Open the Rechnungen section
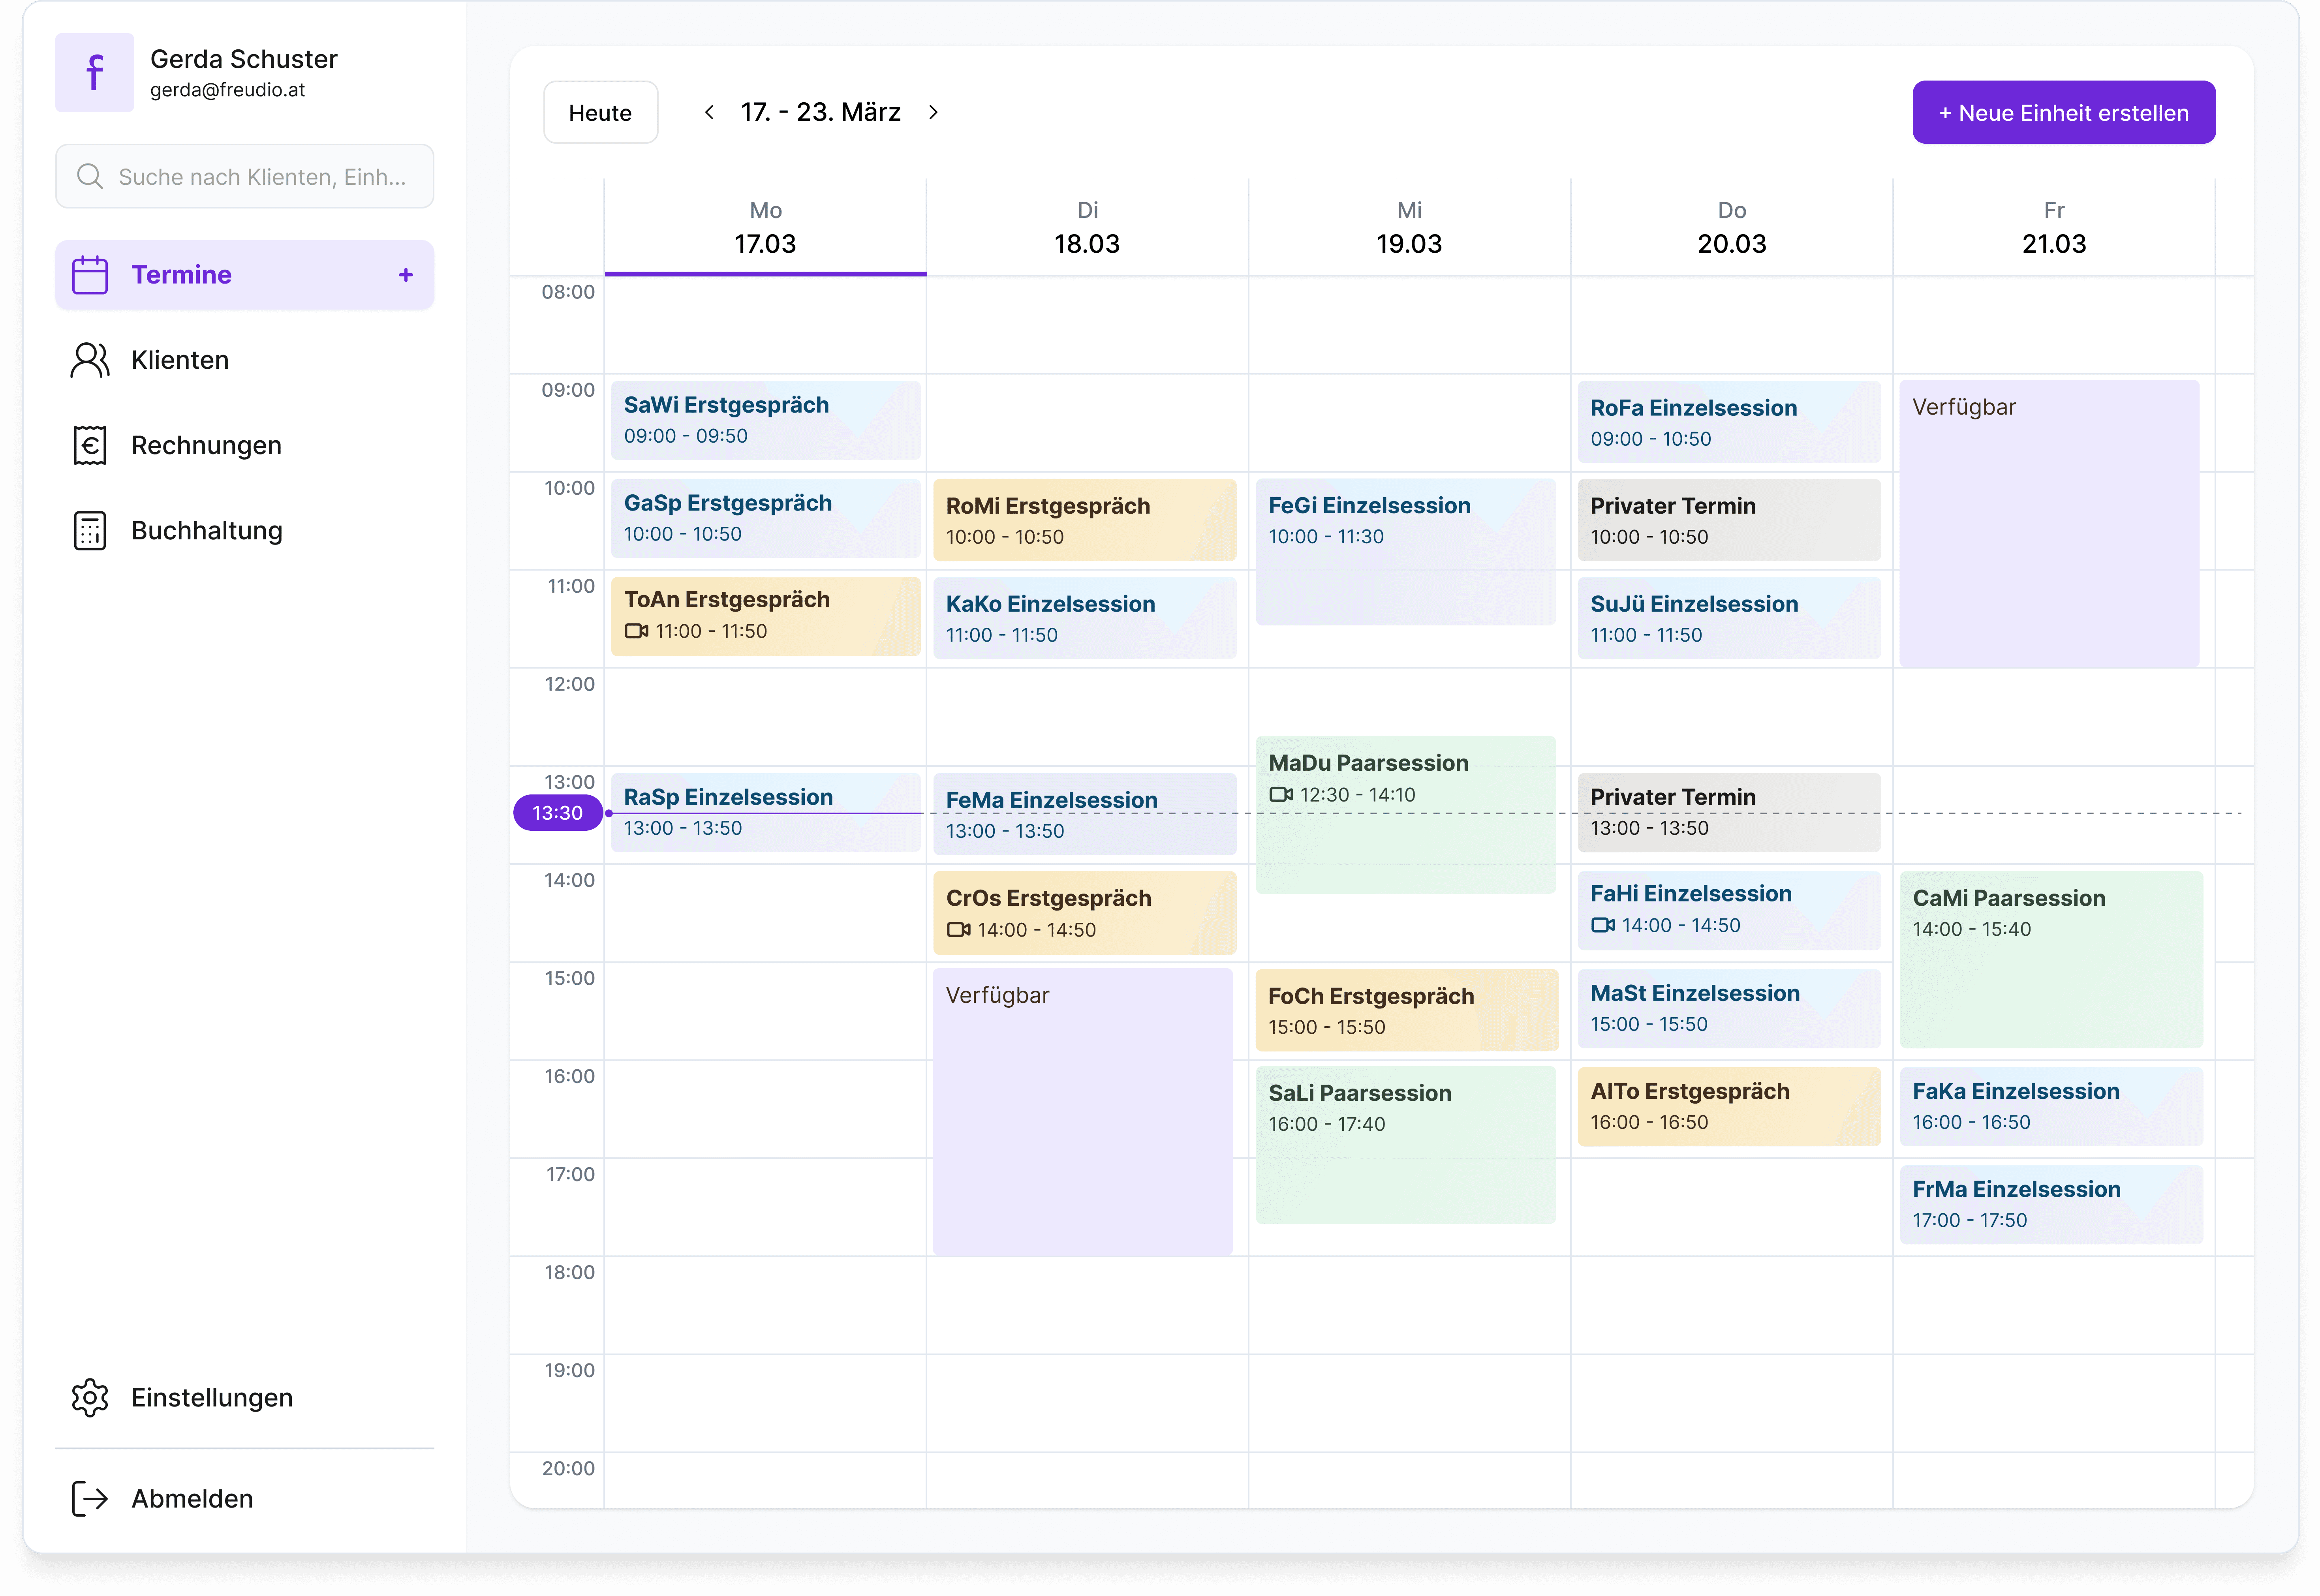Viewport: 2320px width, 1596px height. point(245,445)
